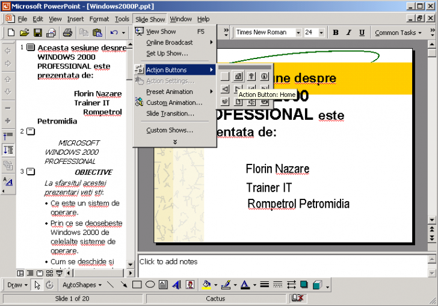Toggle Underline formatting
This screenshot has height=306, width=438.
[x=362, y=33]
